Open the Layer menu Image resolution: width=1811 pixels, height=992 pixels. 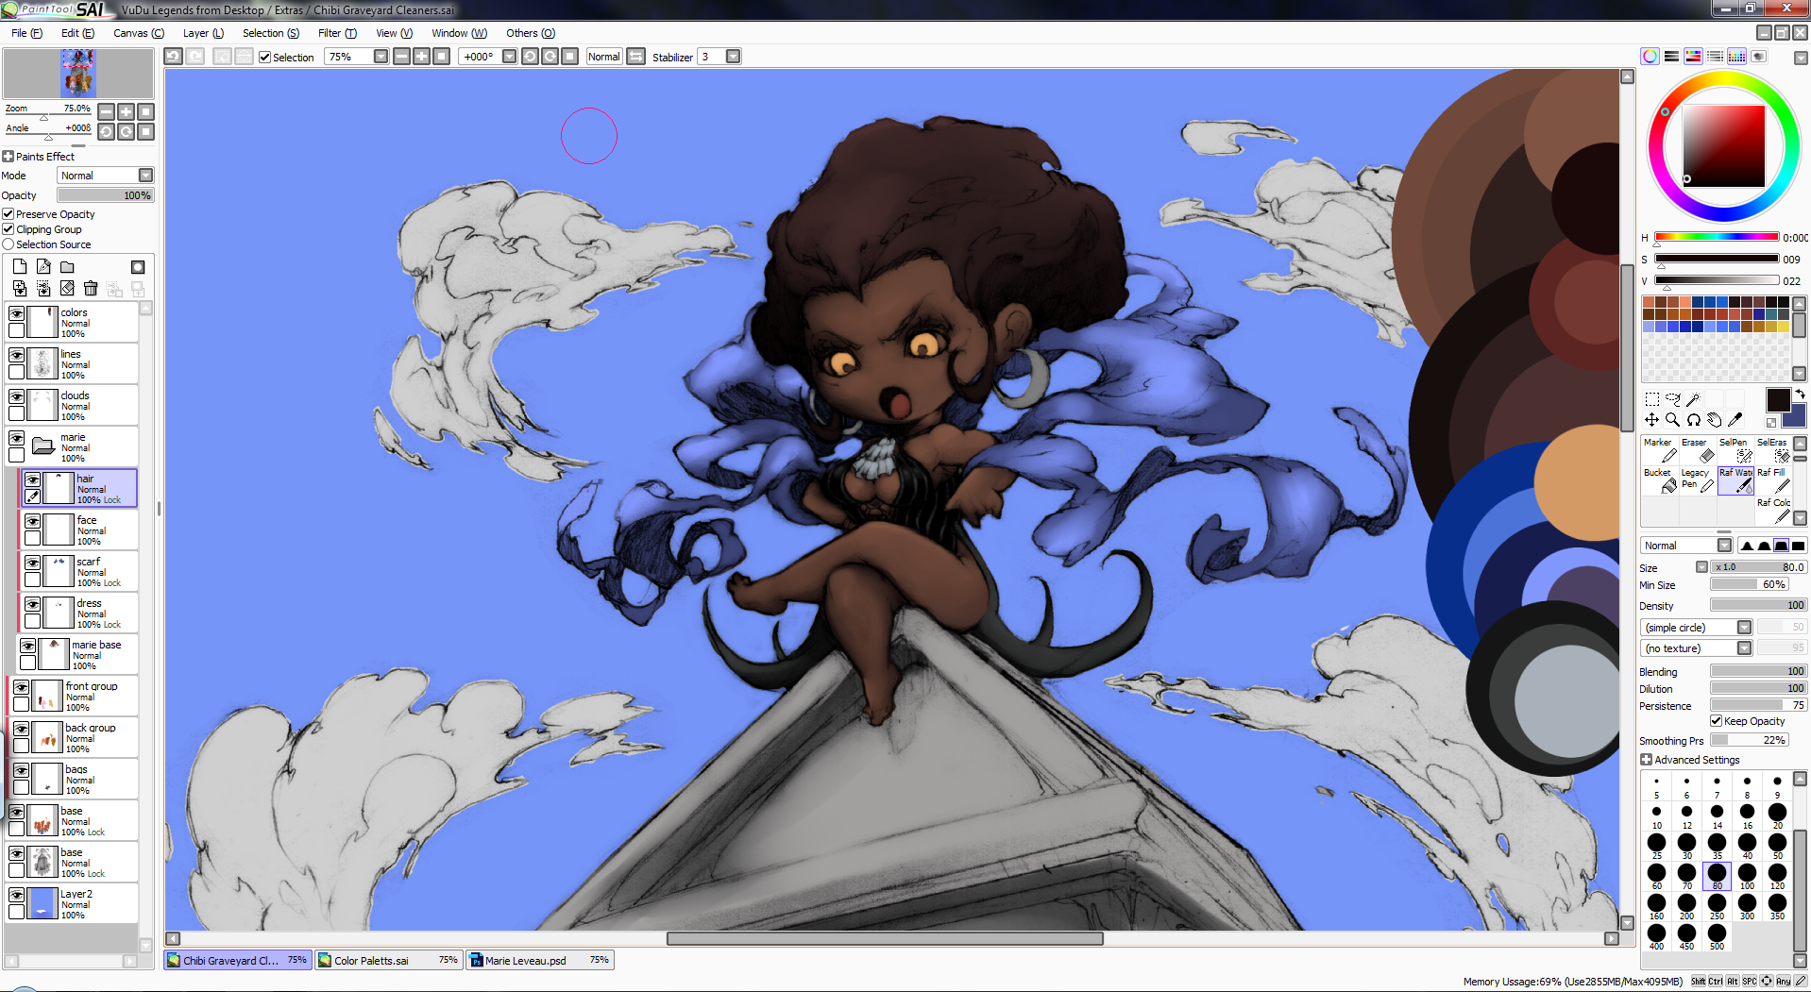[x=203, y=33]
